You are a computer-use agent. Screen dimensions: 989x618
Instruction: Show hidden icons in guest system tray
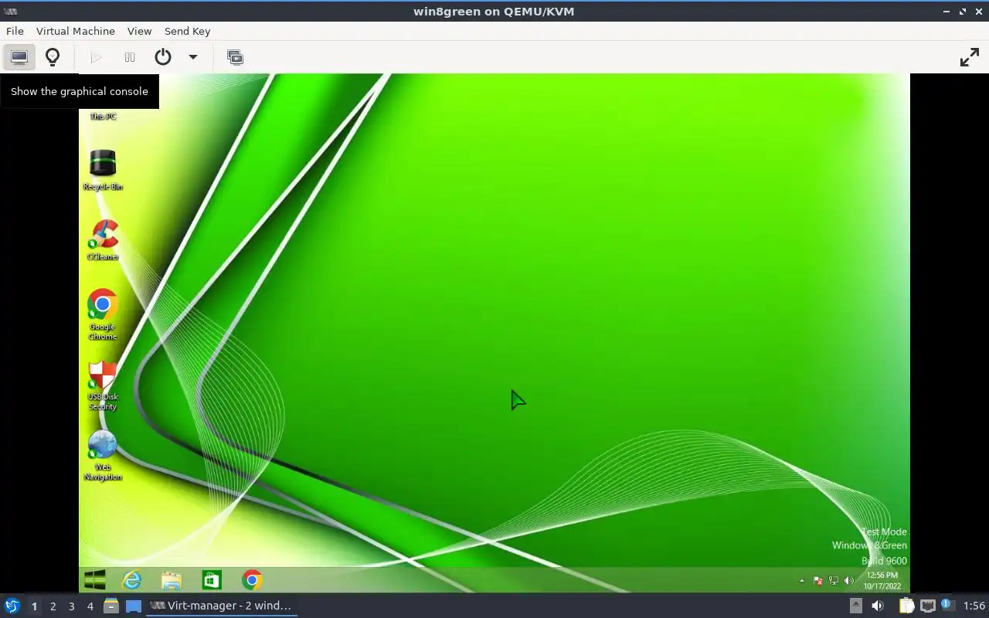pyautogui.click(x=801, y=581)
